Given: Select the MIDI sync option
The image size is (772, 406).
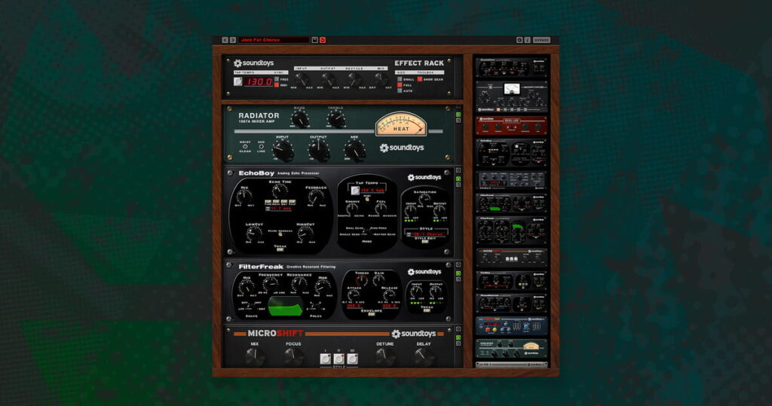Looking at the screenshot, I should coord(277,85).
